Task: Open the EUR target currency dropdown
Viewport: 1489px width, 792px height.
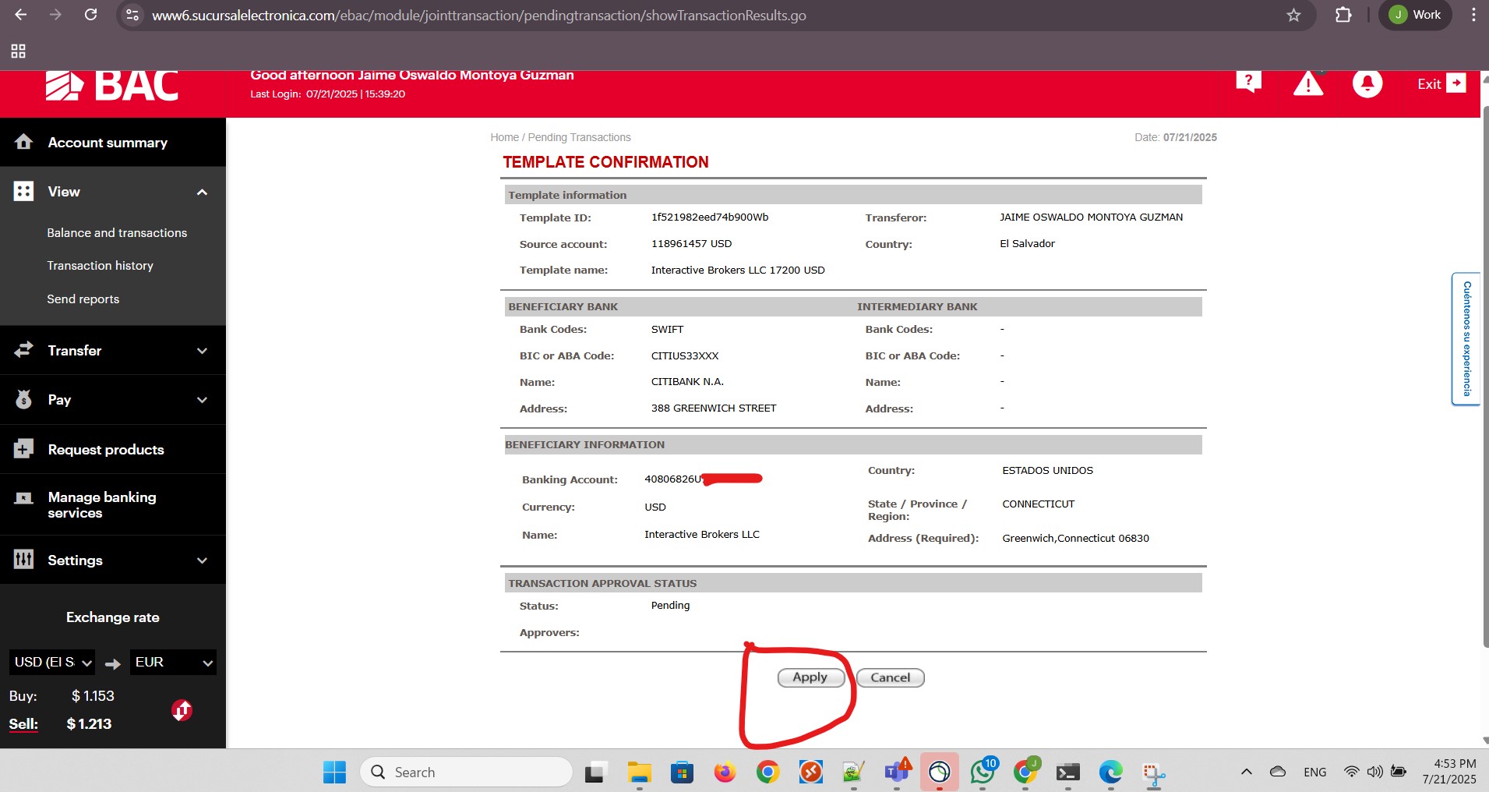Action: [x=173, y=663]
